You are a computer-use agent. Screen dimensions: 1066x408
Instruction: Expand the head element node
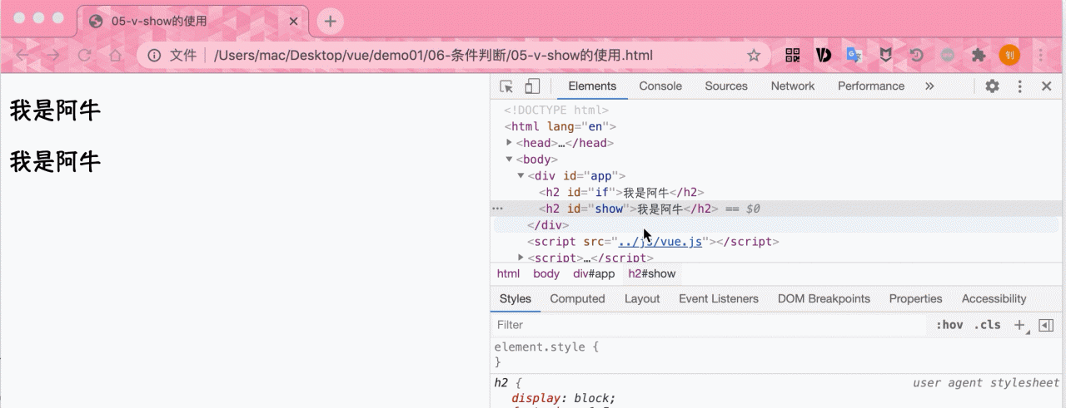[509, 143]
